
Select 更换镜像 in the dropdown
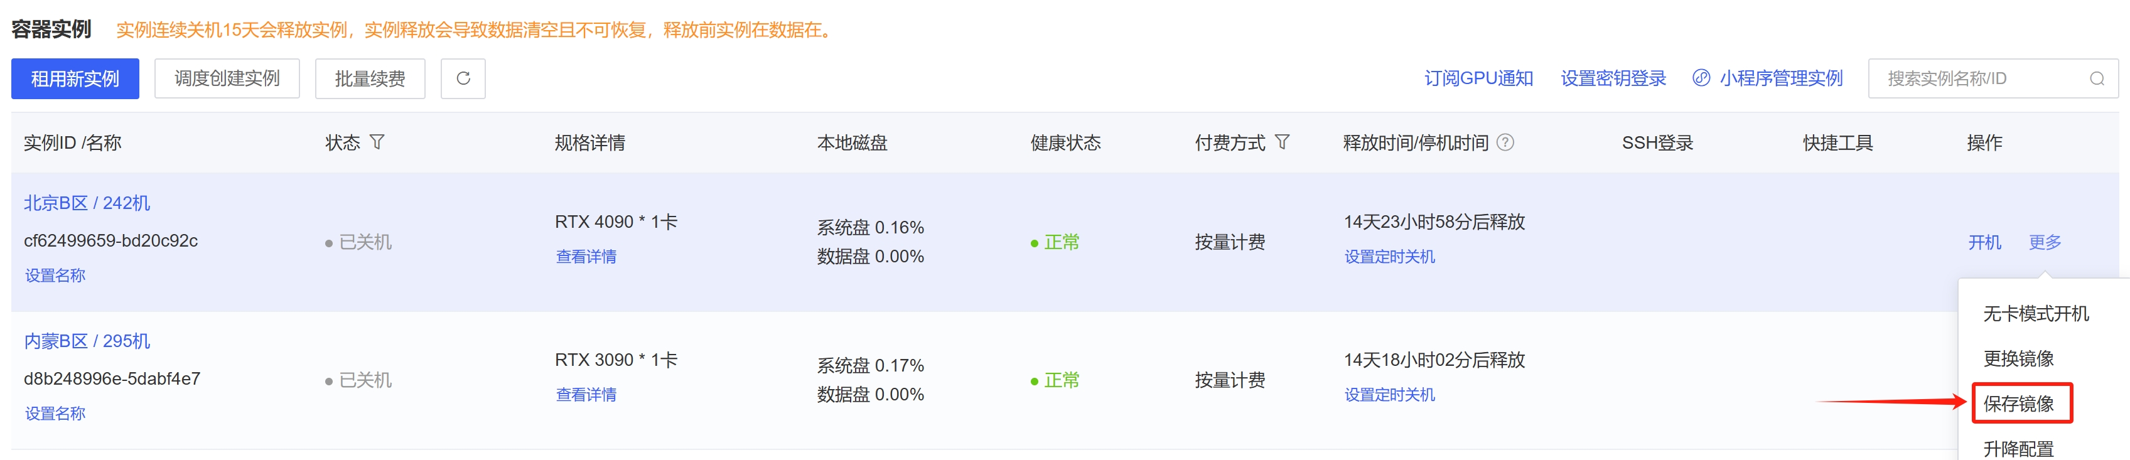coord(2018,358)
